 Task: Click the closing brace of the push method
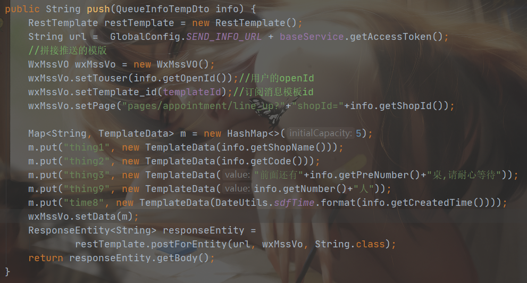point(7,272)
